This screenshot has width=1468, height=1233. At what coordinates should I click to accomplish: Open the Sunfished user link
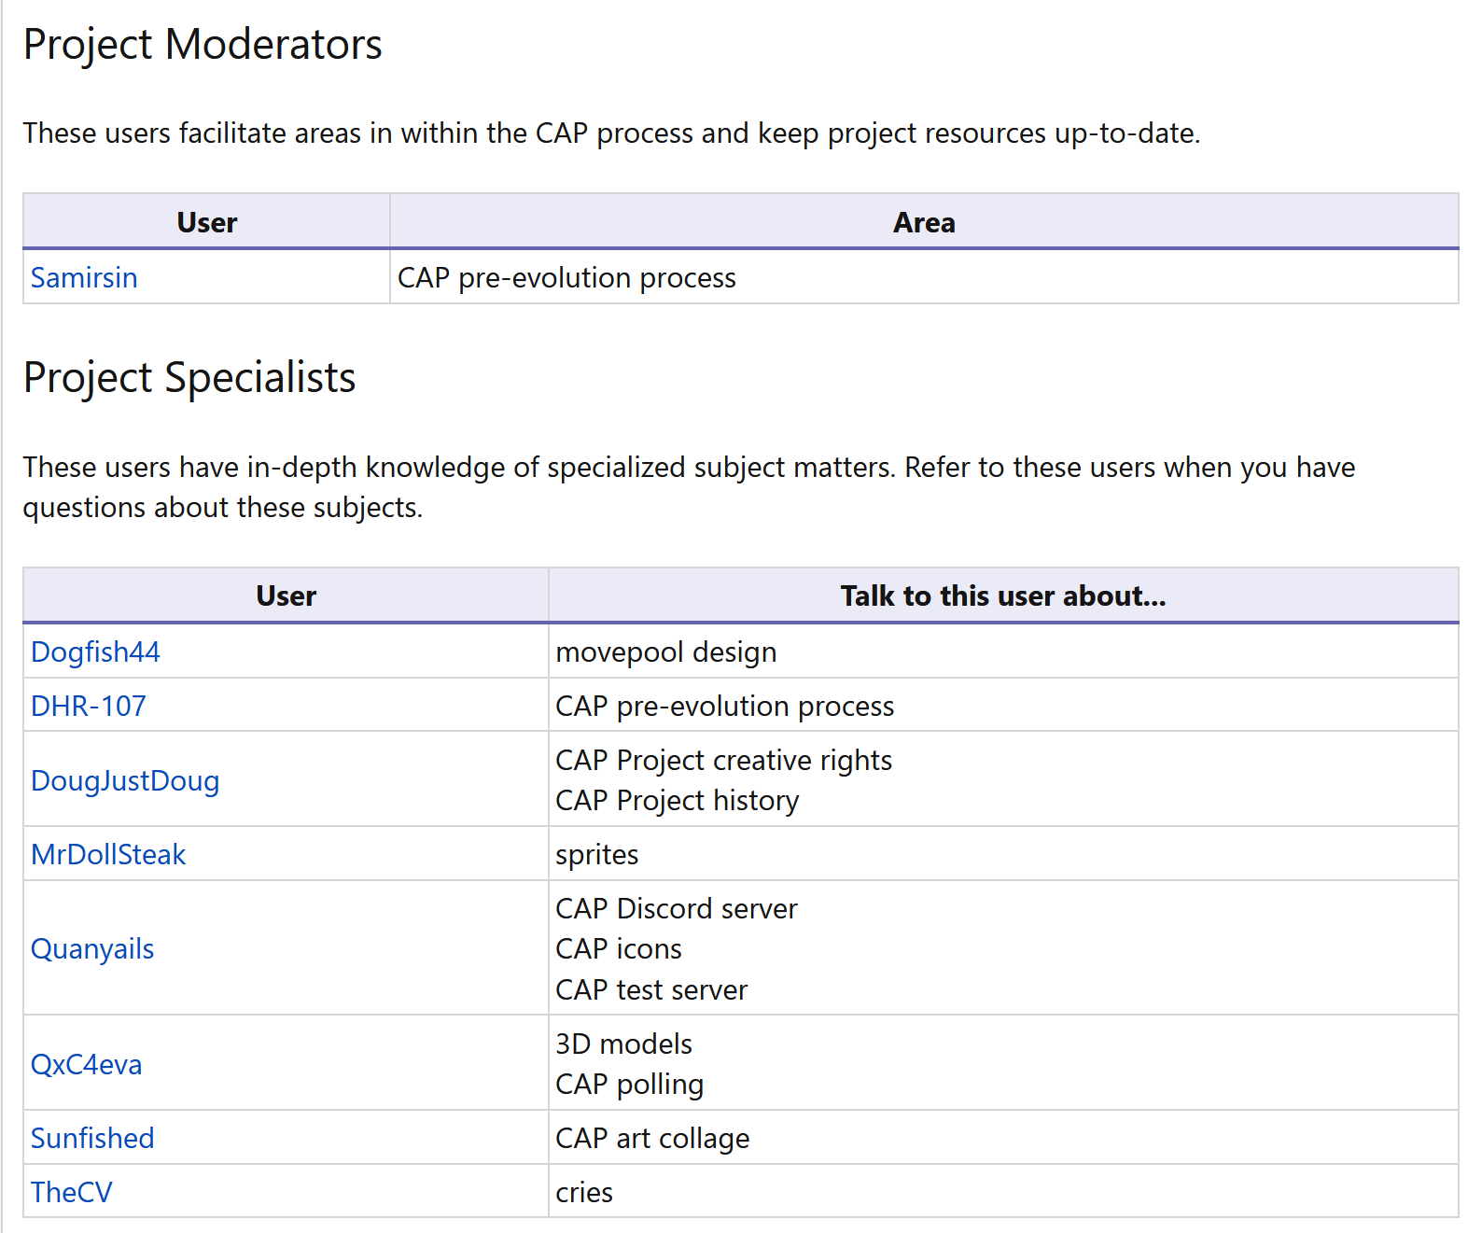click(92, 1138)
